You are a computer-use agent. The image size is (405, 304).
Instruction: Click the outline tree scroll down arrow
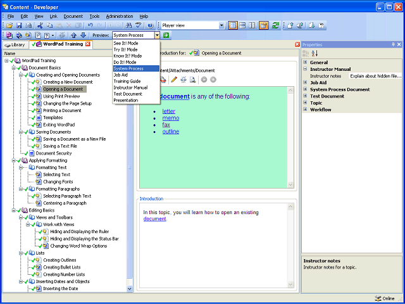pyautogui.click(x=129, y=289)
